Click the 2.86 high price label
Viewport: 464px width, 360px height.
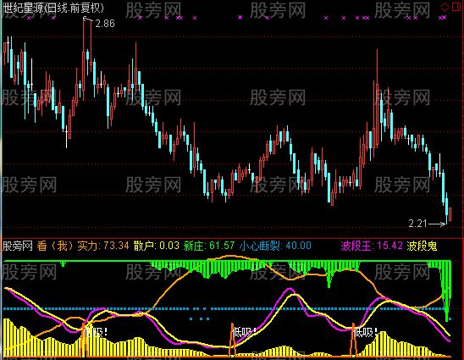105,24
